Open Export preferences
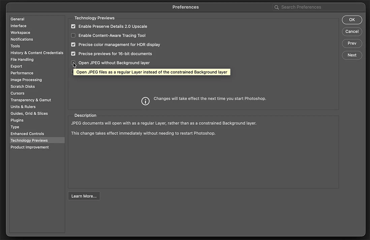 [37, 66]
